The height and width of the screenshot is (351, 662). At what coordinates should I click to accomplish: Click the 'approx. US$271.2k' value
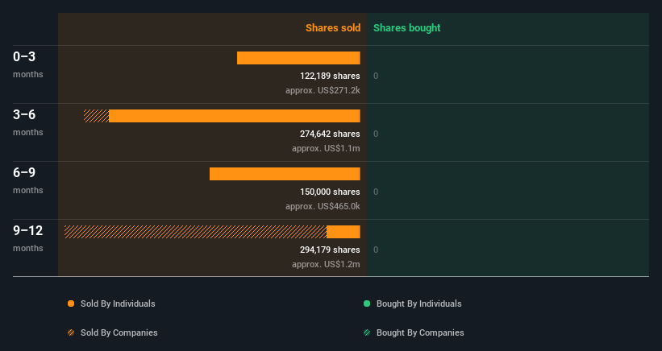pyautogui.click(x=323, y=91)
